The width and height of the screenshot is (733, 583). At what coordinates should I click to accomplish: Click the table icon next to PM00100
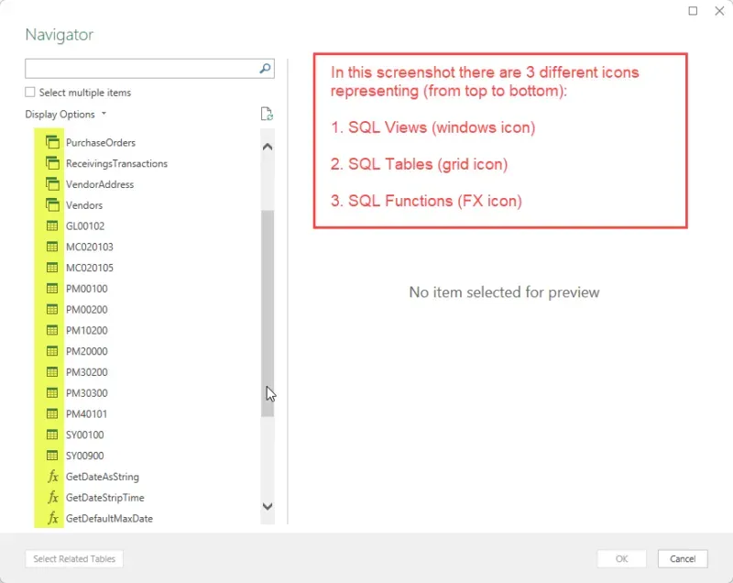tap(52, 289)
